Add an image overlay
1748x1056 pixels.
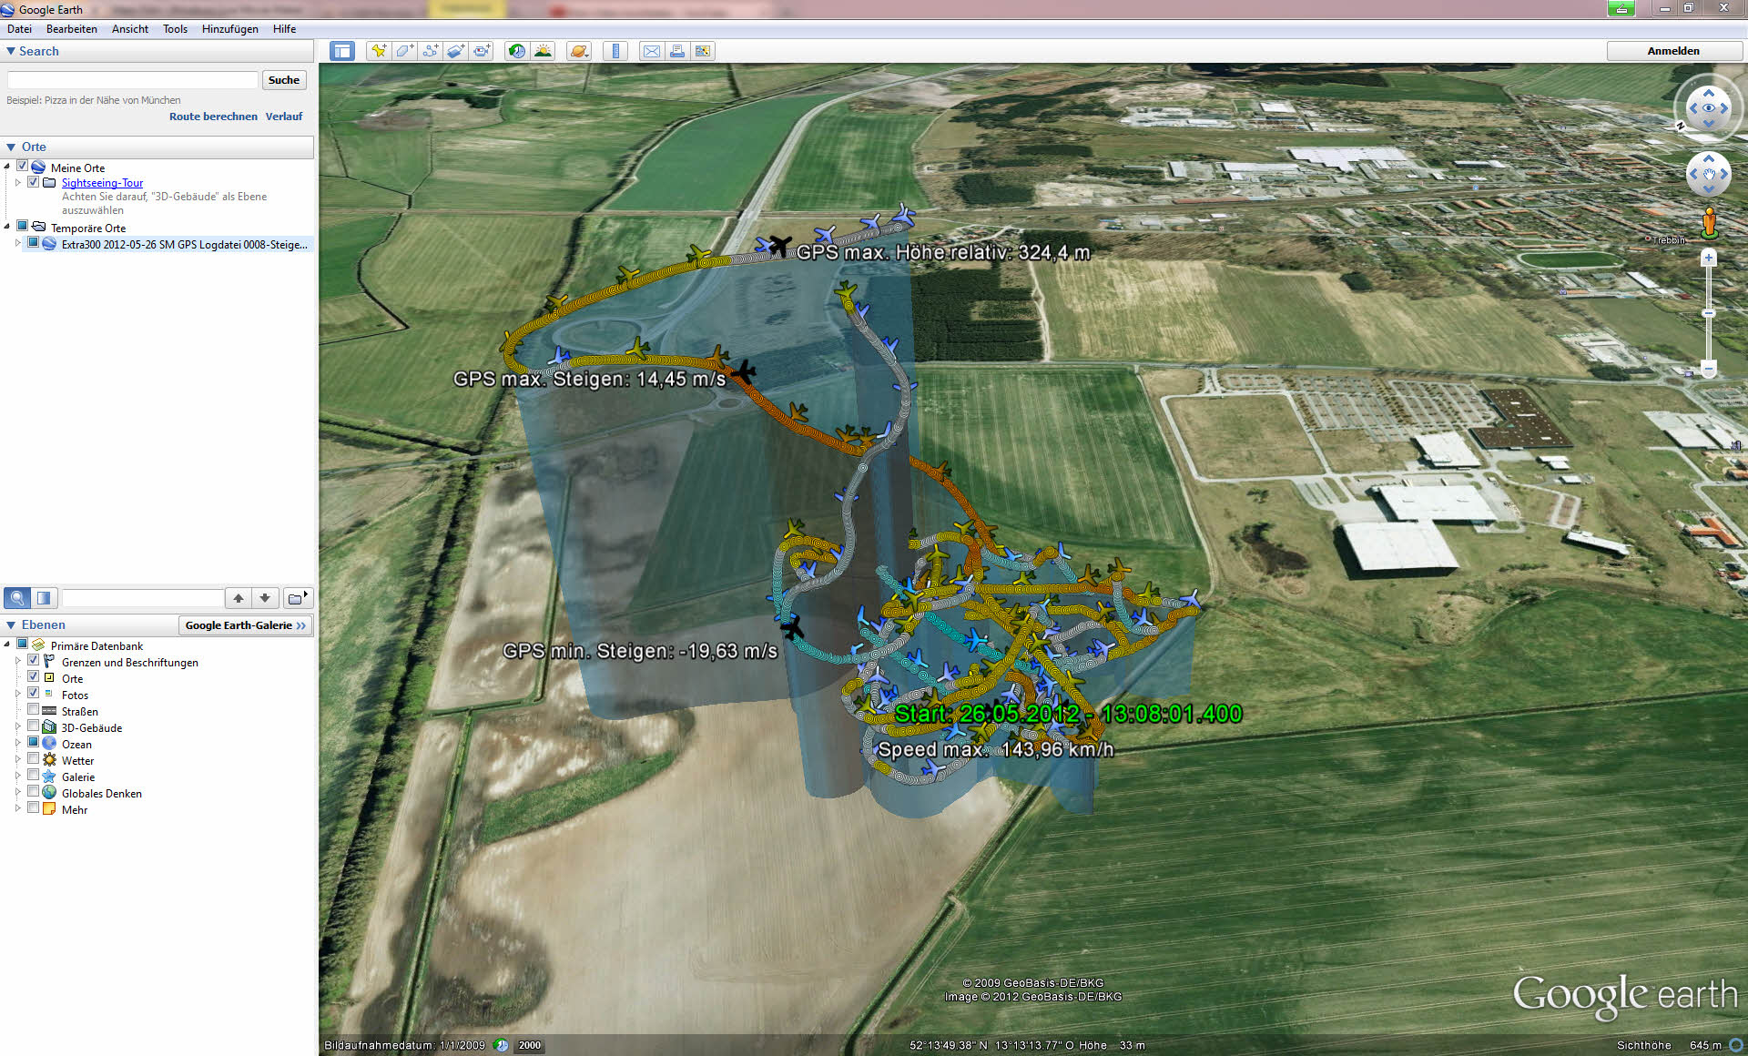pos(456,51)
